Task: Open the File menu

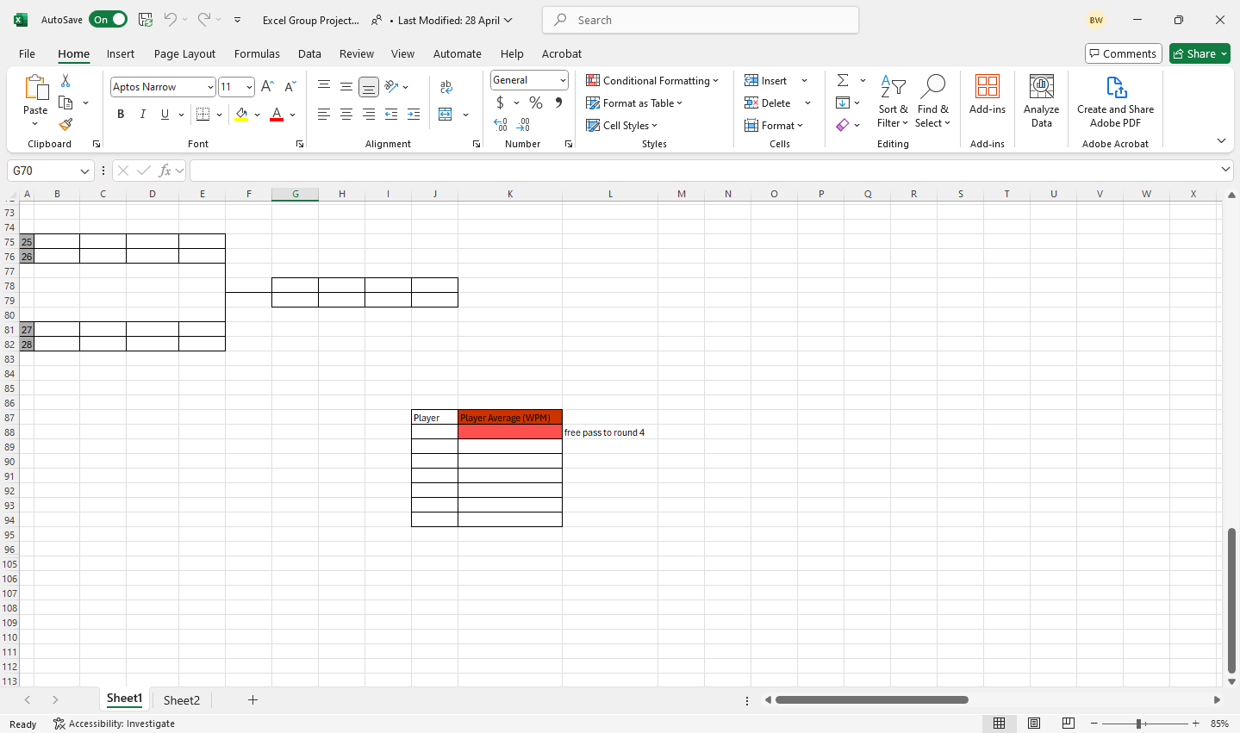Action: [x=27, y=53]
